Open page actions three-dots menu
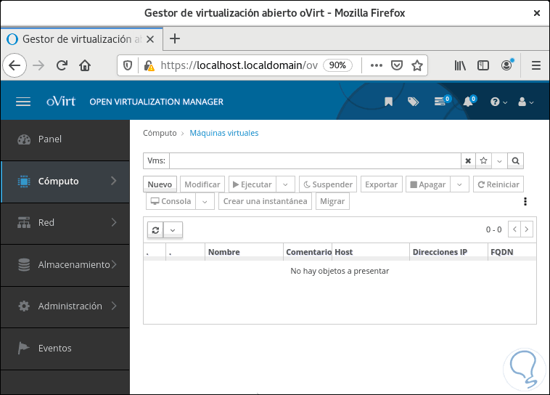 click(x=377, y=65)
